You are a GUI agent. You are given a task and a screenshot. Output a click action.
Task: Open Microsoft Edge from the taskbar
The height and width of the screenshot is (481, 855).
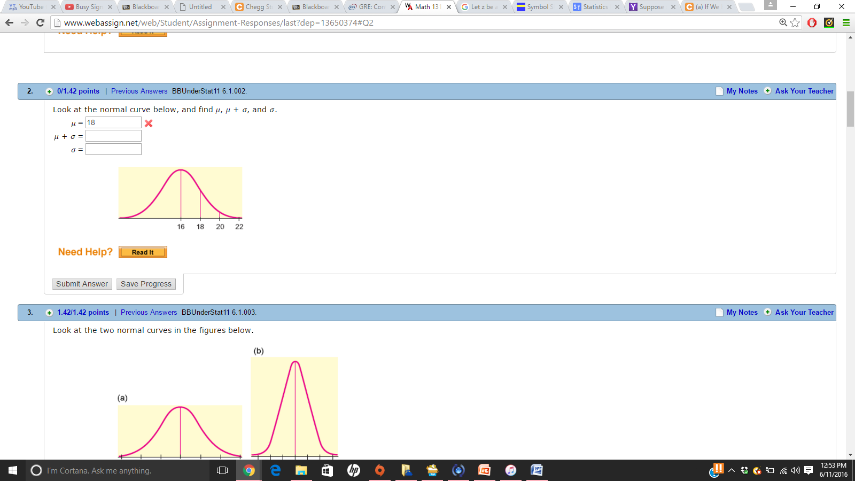tap(275, 471)
